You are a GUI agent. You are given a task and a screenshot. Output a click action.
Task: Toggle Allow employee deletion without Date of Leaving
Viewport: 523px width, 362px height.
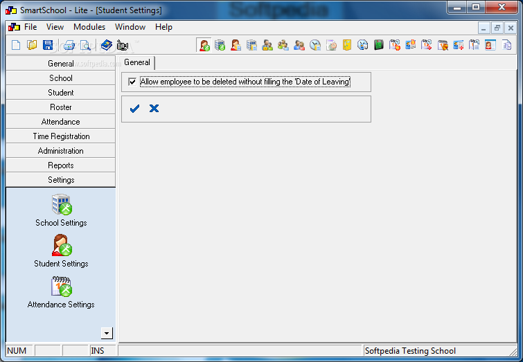[132, 82]
